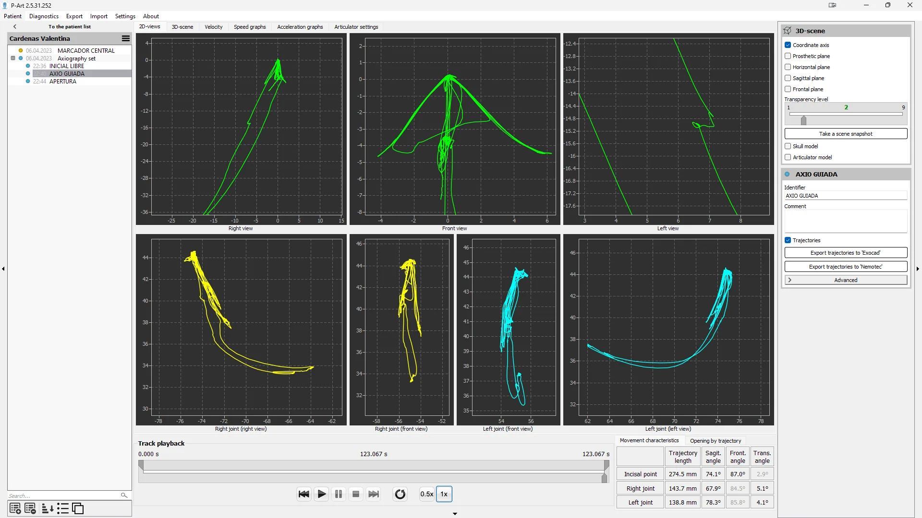922x518 pixels.
Task: Pause the track playback
Action: coord(339,494)
